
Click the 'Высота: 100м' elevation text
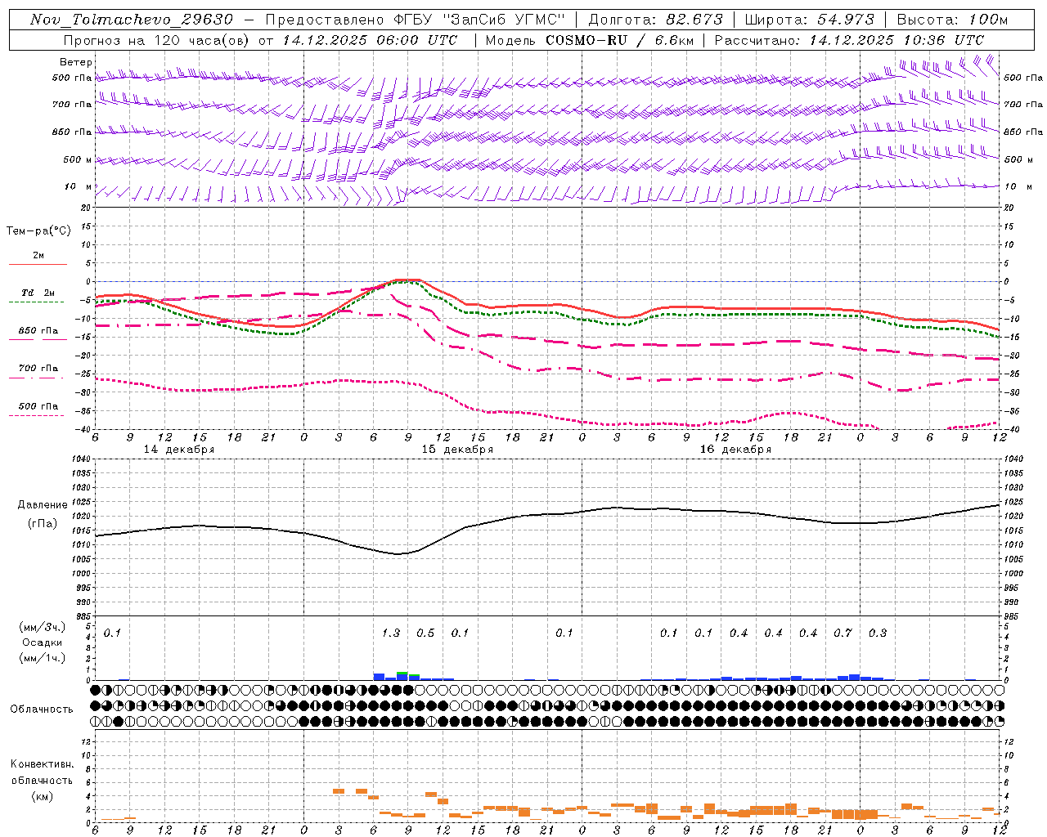tap(952, 20)
